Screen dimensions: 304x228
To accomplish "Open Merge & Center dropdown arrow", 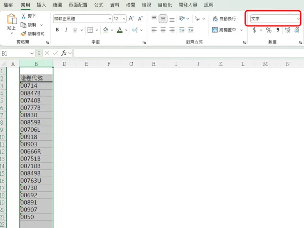I will (242, 30).
